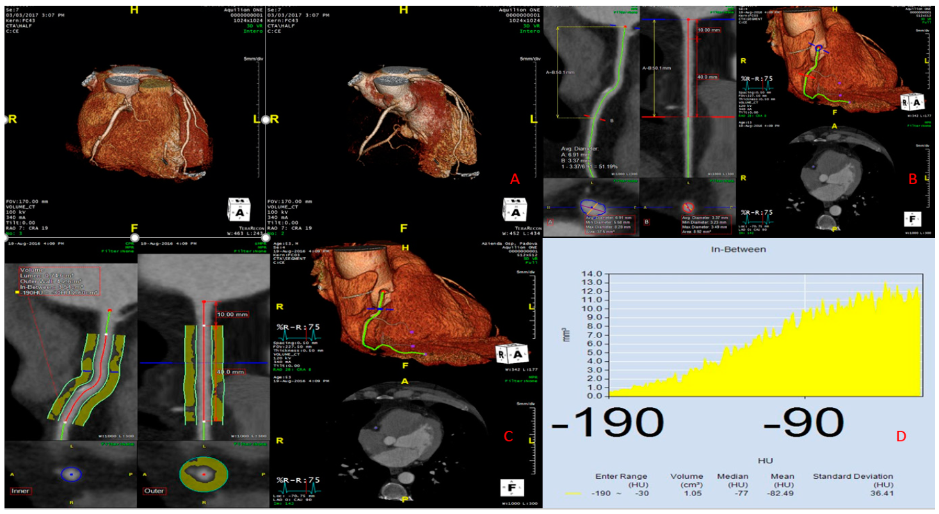Select the Inner label box
This screenshot has height=514, width=939.
click(20, 491)
